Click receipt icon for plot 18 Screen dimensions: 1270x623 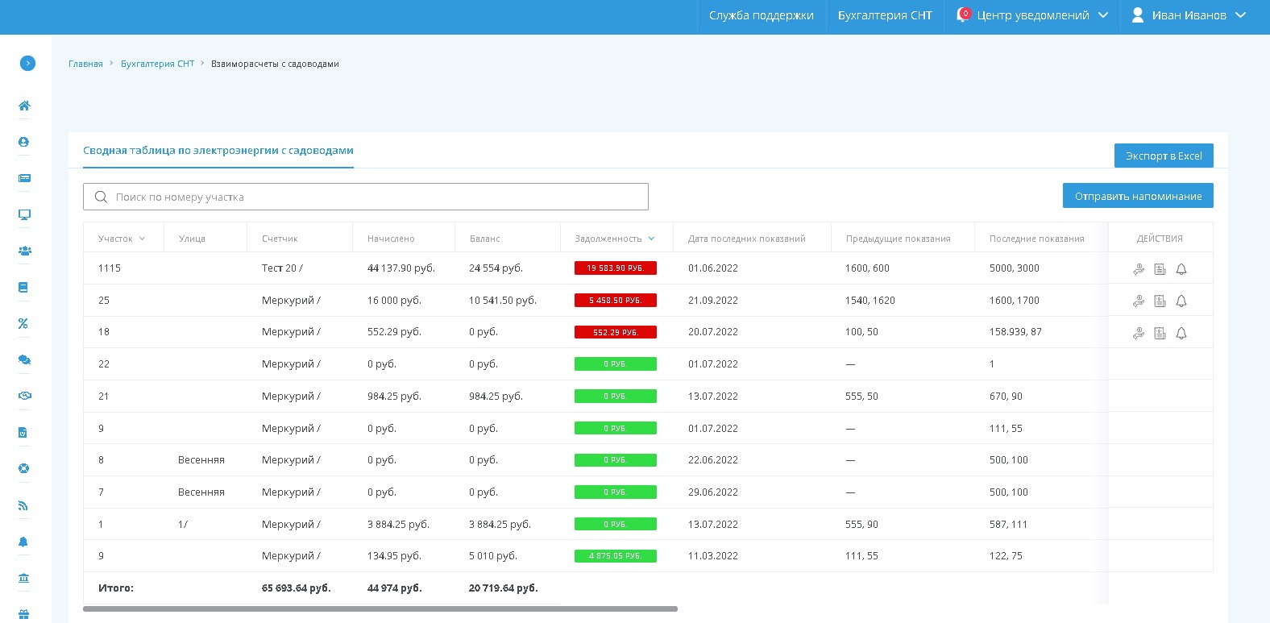click(x=1160, y=333)
